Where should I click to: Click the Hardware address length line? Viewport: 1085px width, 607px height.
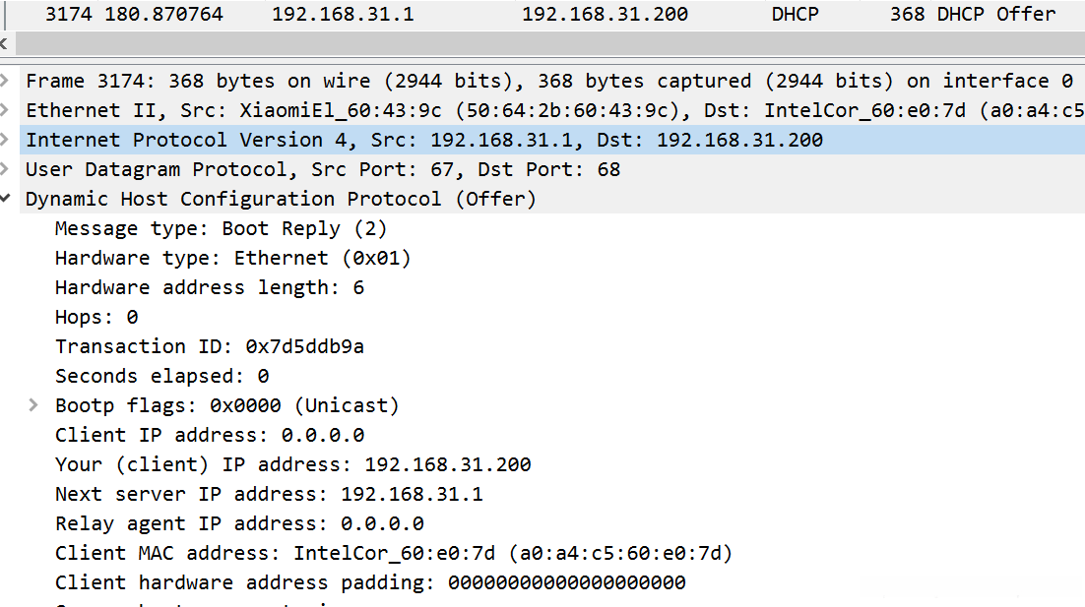click(x=209, y=287)
